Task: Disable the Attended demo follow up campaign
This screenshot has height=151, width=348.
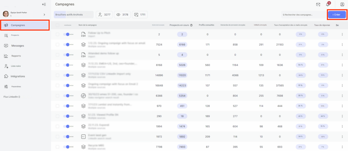Action: (x=68, y=55)
